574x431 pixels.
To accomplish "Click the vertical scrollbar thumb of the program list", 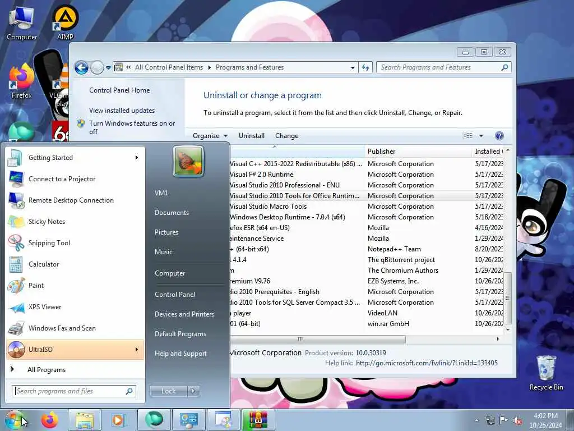I will point(507,299).
